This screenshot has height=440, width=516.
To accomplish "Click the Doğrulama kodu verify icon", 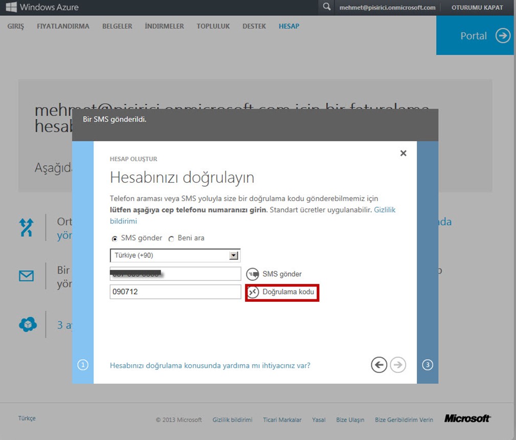I will 253,292.
